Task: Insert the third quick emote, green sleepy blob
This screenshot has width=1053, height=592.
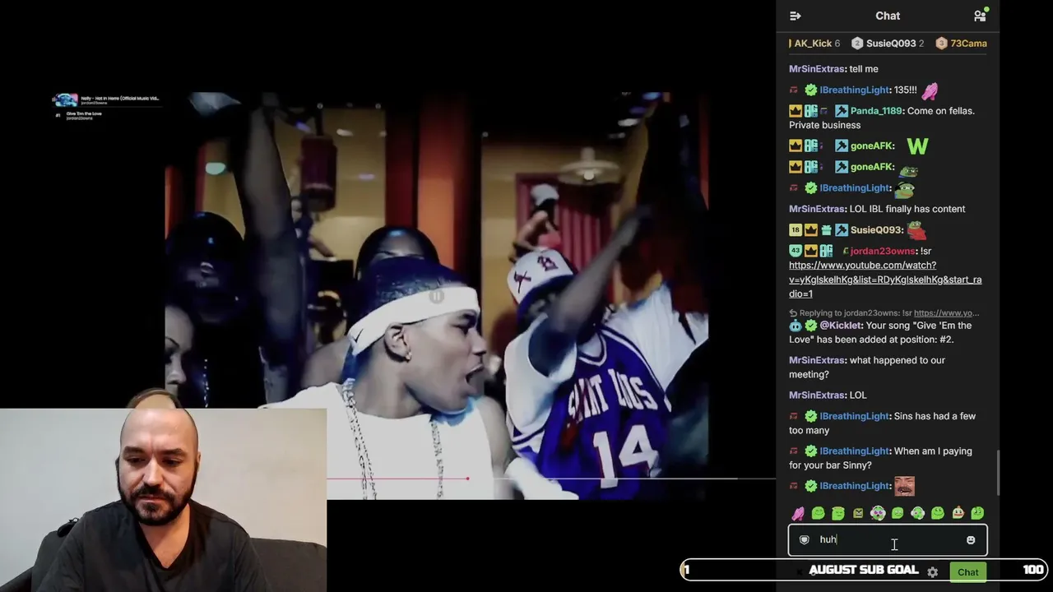Action: 838,513
